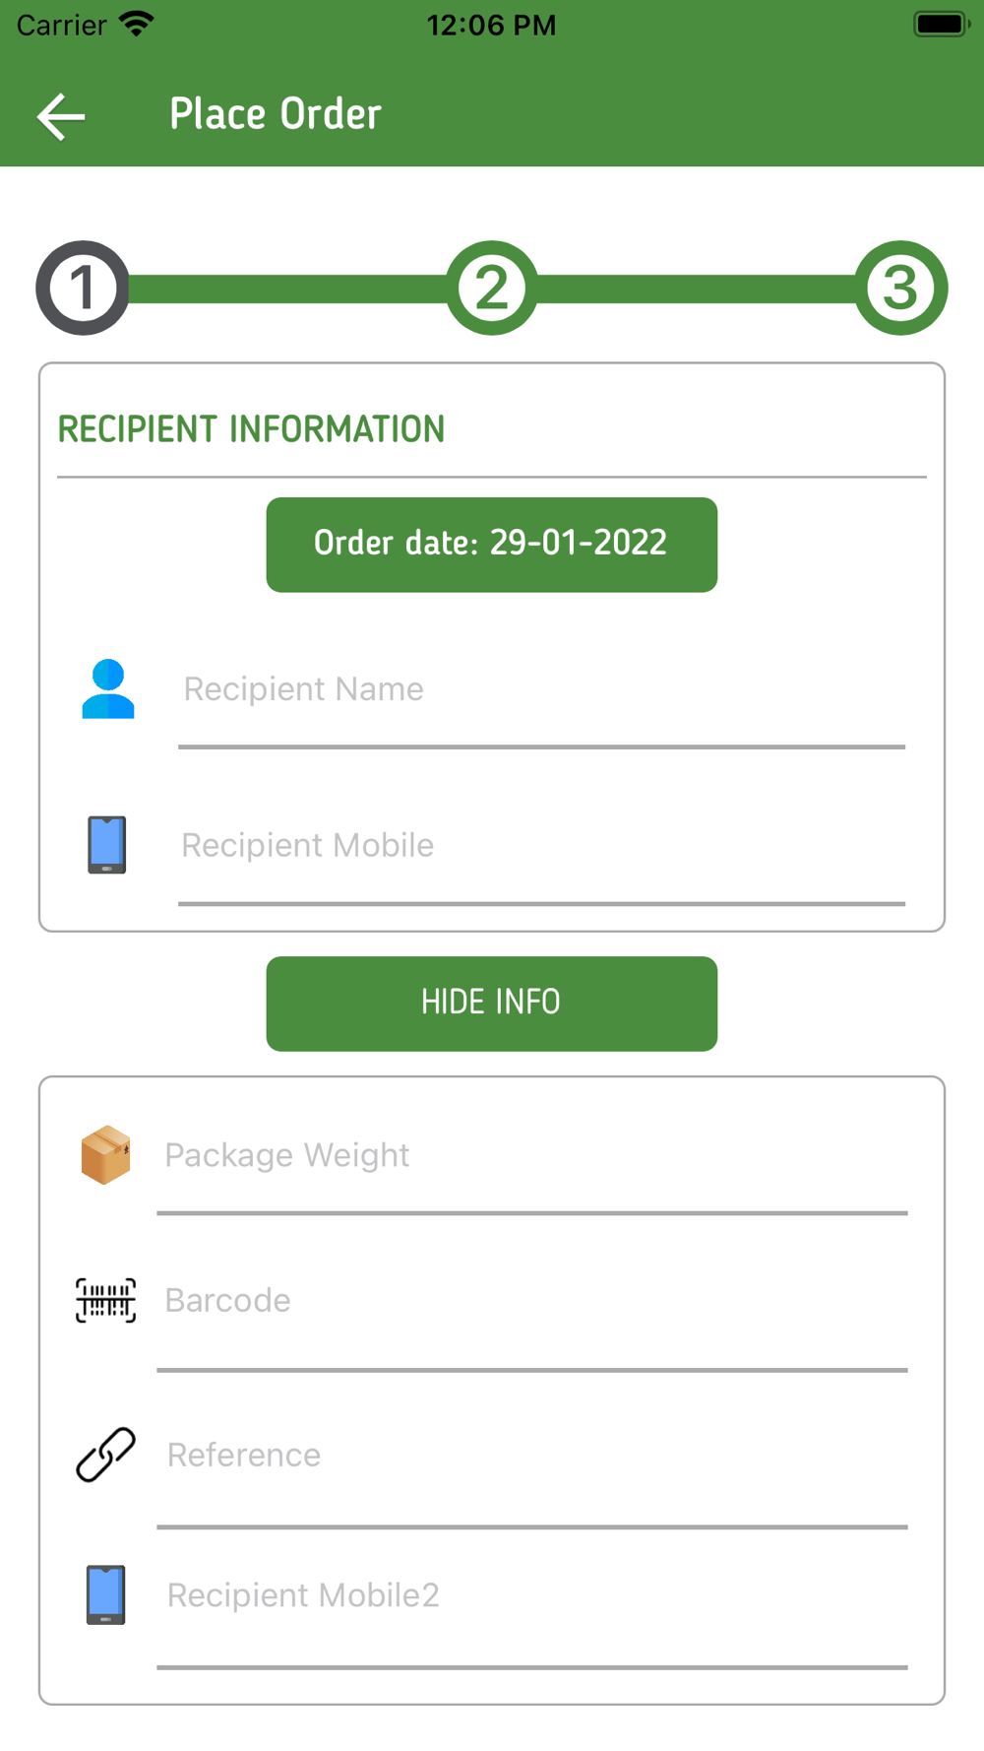Screen dimensions: 984x1751
Task: Collapse extra fields with HIDE INFO
Action: (x=492, y=1004)
